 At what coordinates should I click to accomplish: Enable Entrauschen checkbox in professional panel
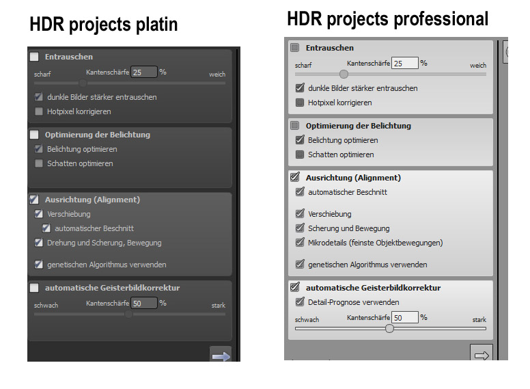point(295,47)
